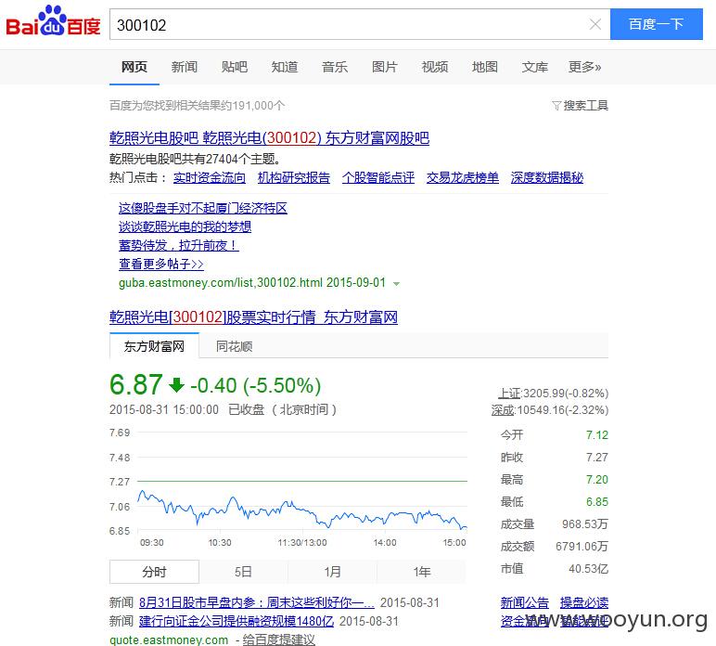Switch to the 同花顺 data source tab
The image size is (716, 646).
tap(234, 346)
